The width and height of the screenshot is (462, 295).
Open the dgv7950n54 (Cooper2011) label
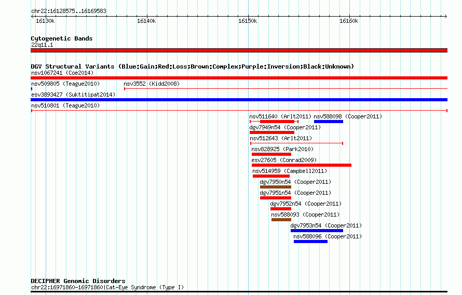[295, 182]
